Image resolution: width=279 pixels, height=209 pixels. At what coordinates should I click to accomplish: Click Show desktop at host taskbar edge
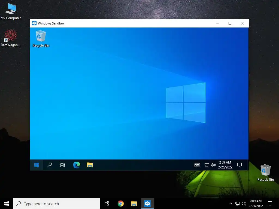click(x=278, y=204)
